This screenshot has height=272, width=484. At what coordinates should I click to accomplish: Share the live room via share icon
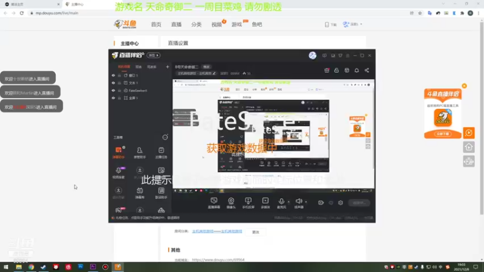pyautogui.click(x=367, y=70)
